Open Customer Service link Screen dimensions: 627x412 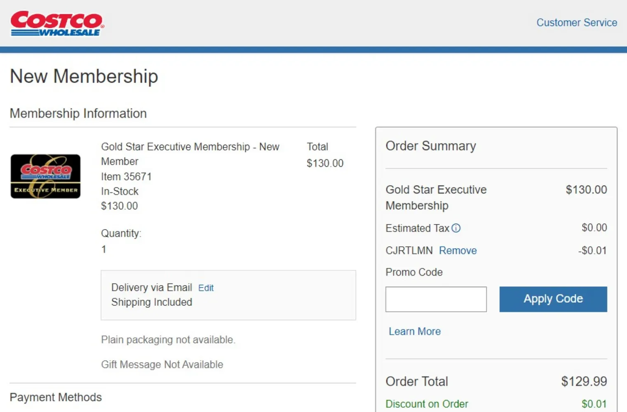577,23
